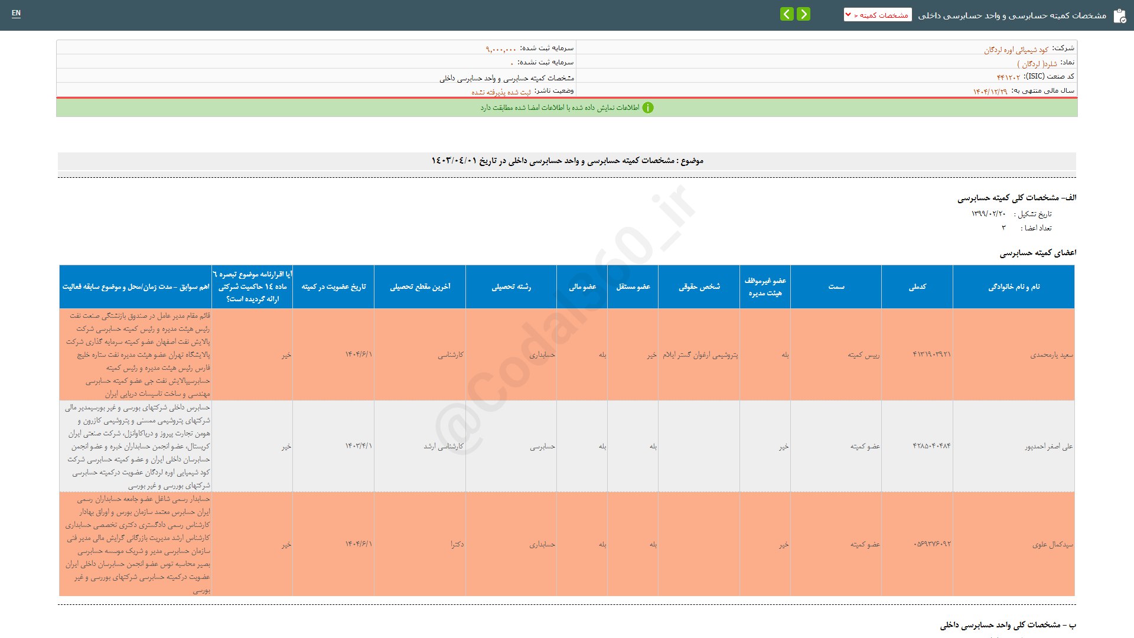Click publisher status ثبت شده پذیرفته نشده
Screen dimensions: 1134x638
(x=501, y=92)
